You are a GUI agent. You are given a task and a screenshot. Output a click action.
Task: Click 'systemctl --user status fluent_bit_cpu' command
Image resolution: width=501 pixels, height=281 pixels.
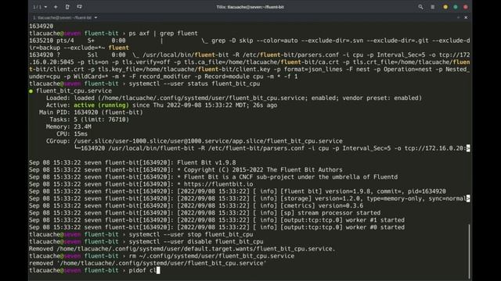tap(194, 84)
